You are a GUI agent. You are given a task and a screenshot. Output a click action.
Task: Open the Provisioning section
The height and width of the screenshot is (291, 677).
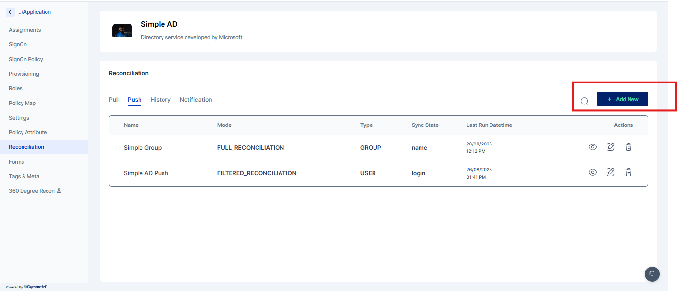pyautogui.click(x=24, y=74)
